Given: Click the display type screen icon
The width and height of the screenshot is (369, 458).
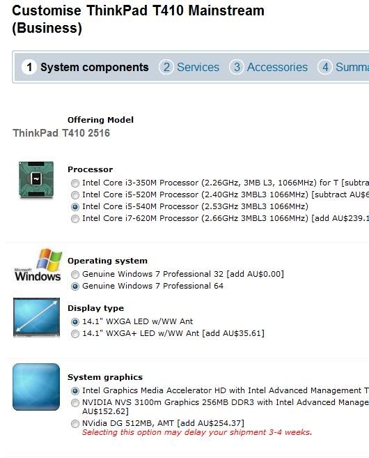Looking at the screenshot, I should (x=36, y=317).
